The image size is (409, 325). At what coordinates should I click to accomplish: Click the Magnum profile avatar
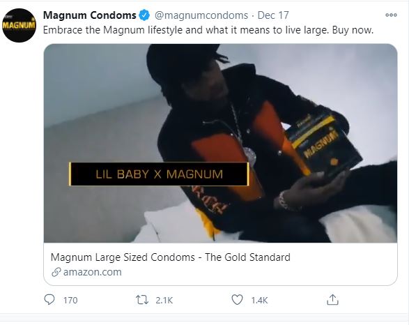pos(19,25)
